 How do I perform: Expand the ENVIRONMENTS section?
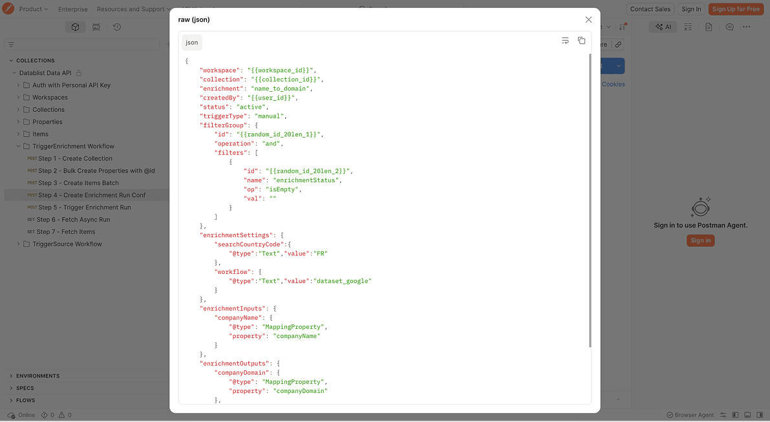point(11,376)
